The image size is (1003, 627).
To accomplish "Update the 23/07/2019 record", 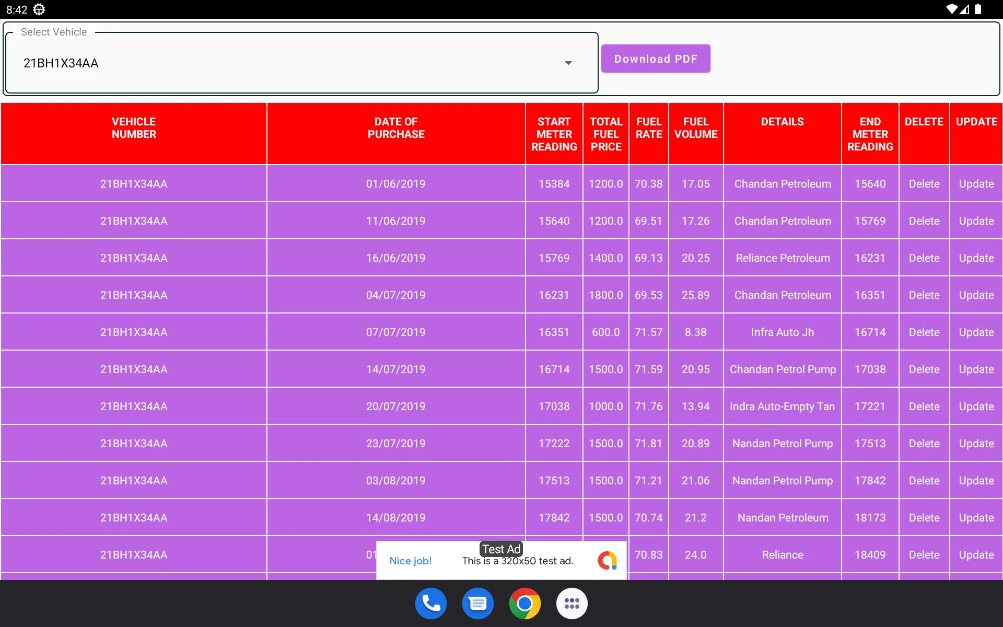I will [976, 444].
